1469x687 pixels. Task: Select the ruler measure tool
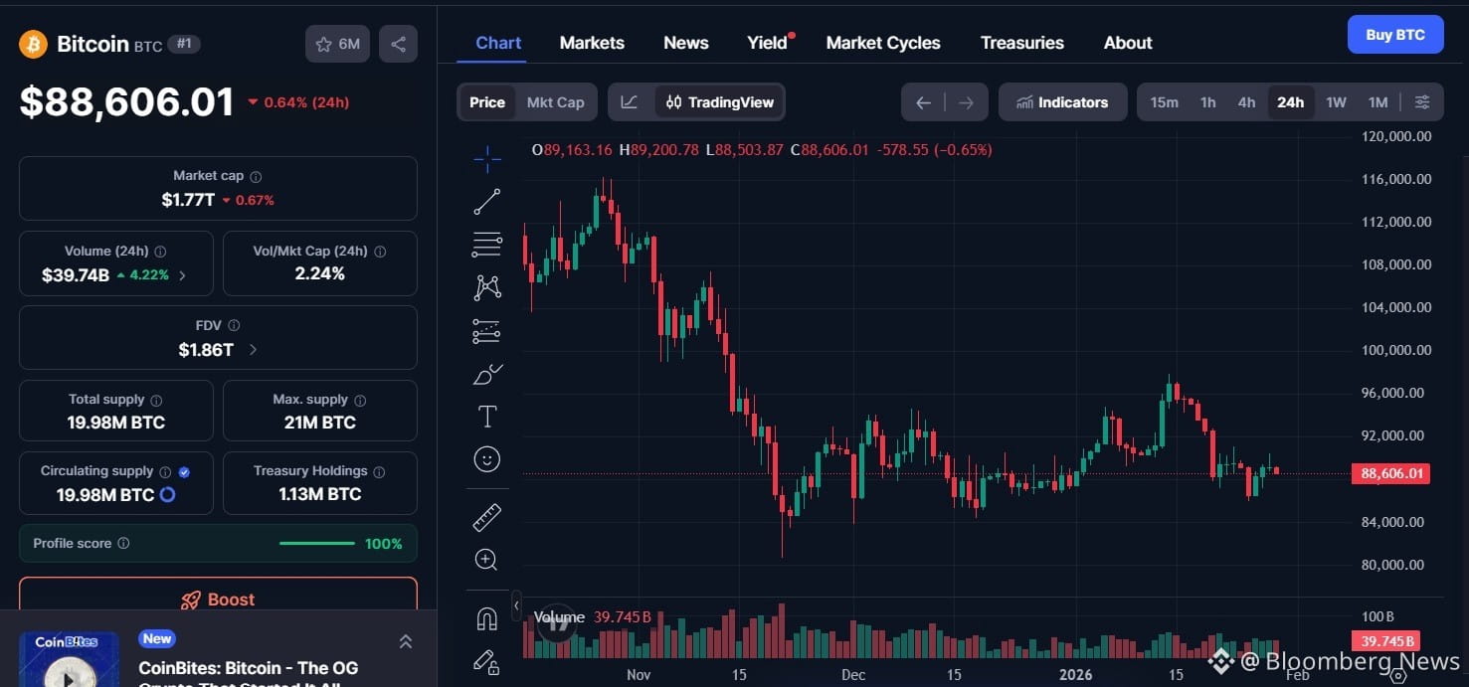(486, 517)
